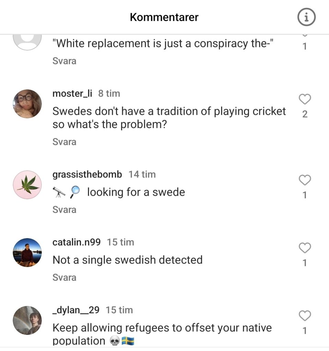Tap the "Not a single swedish detected" comment
329x351 pixels.
tap(127, 260)
